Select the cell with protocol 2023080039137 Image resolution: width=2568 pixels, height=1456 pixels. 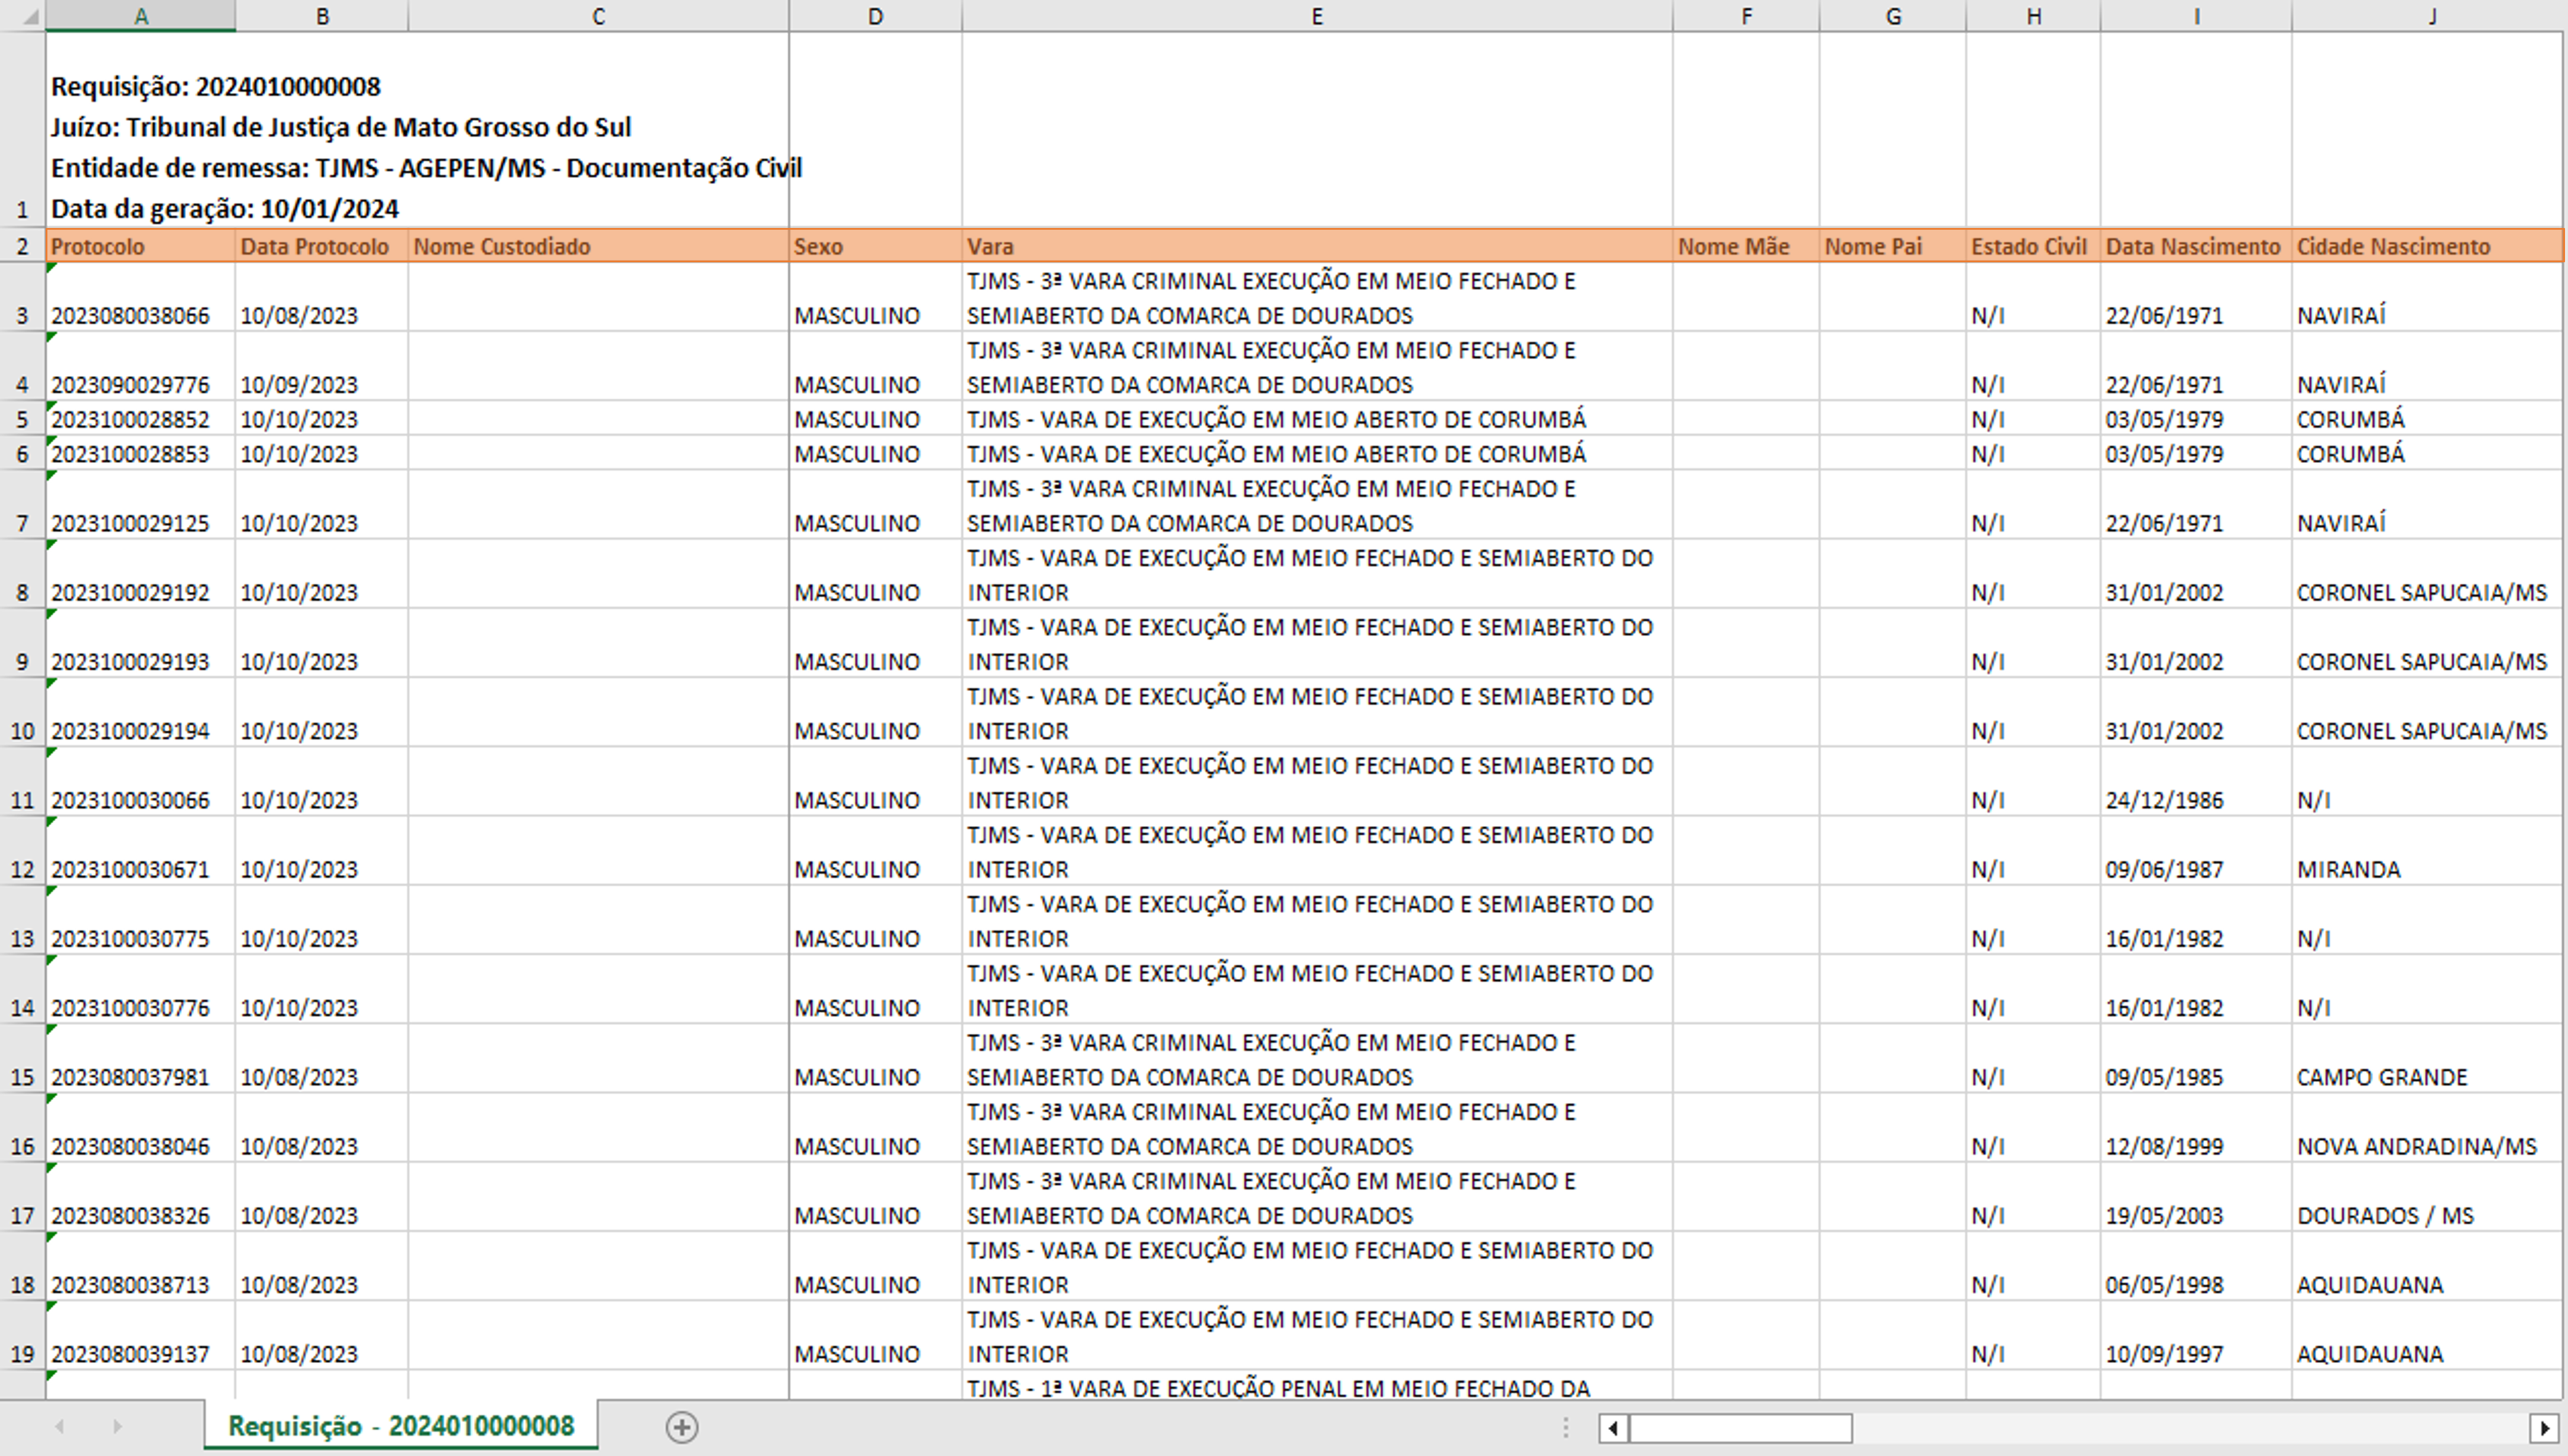coord(141,1336)
